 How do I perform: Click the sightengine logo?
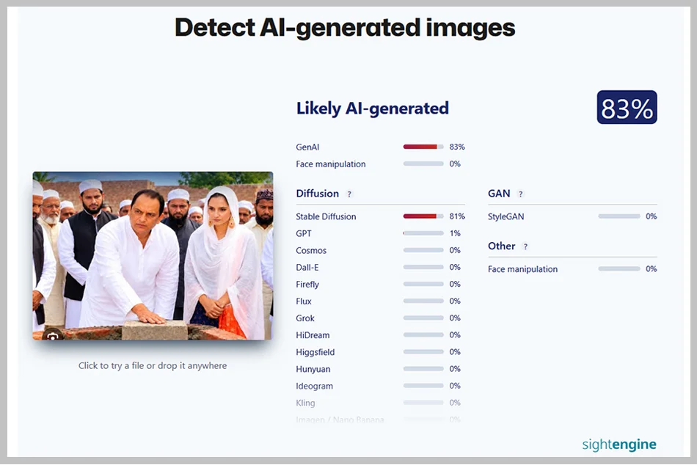coord(619,444)
